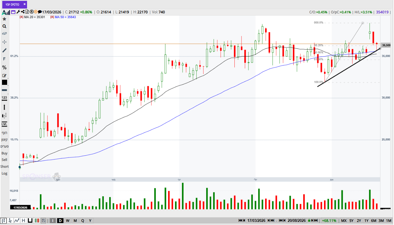394x225 pixels.
Task: Select the intraday 'I' timeframe
Action: tap(53, 220)
